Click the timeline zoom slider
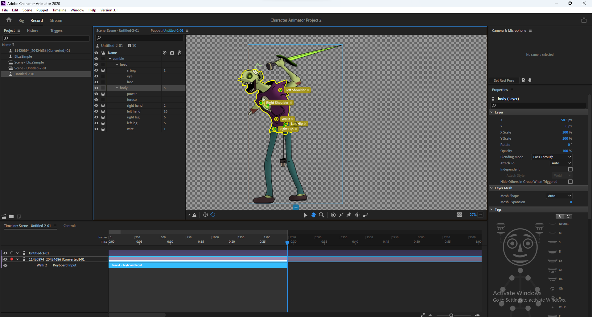The width and height of the screenshot is (592, 317). (x=451, y=315)
